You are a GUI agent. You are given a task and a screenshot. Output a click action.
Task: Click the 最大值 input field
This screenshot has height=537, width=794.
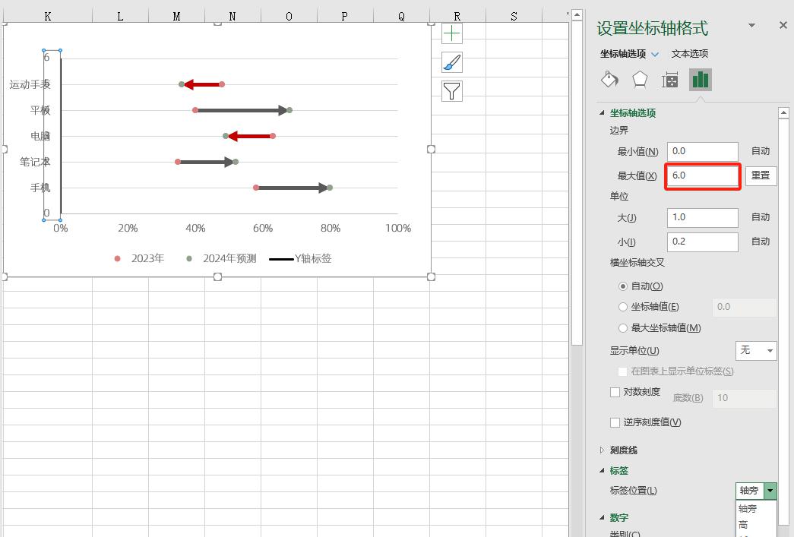[x=702, y=175]
